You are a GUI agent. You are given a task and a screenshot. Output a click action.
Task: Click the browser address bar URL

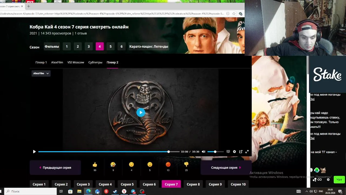[112, 14]
